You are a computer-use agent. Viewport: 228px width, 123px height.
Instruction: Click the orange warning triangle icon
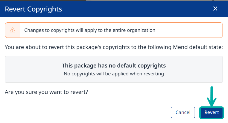point(13,30)
